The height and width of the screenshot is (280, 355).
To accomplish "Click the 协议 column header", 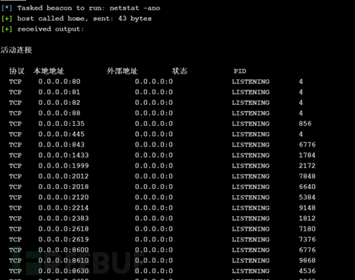I will click(x=17, y=71).
